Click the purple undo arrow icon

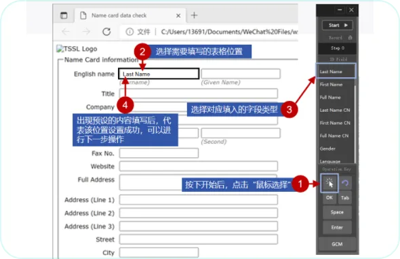(345, 183)
